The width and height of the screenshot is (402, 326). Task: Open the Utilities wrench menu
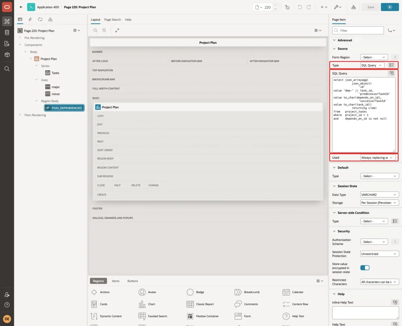(338, 7)
